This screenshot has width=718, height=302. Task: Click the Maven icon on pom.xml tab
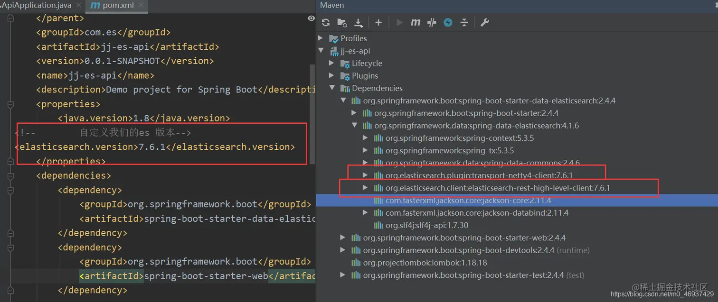[x=95, y=6]
